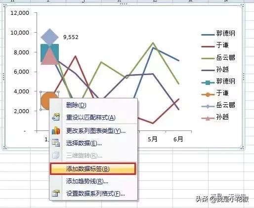Click the chart's right-edge resize handle
Image resolution: width=254 pixels, height=208 pixels.
pyautogui.click(x=244, y=77)
